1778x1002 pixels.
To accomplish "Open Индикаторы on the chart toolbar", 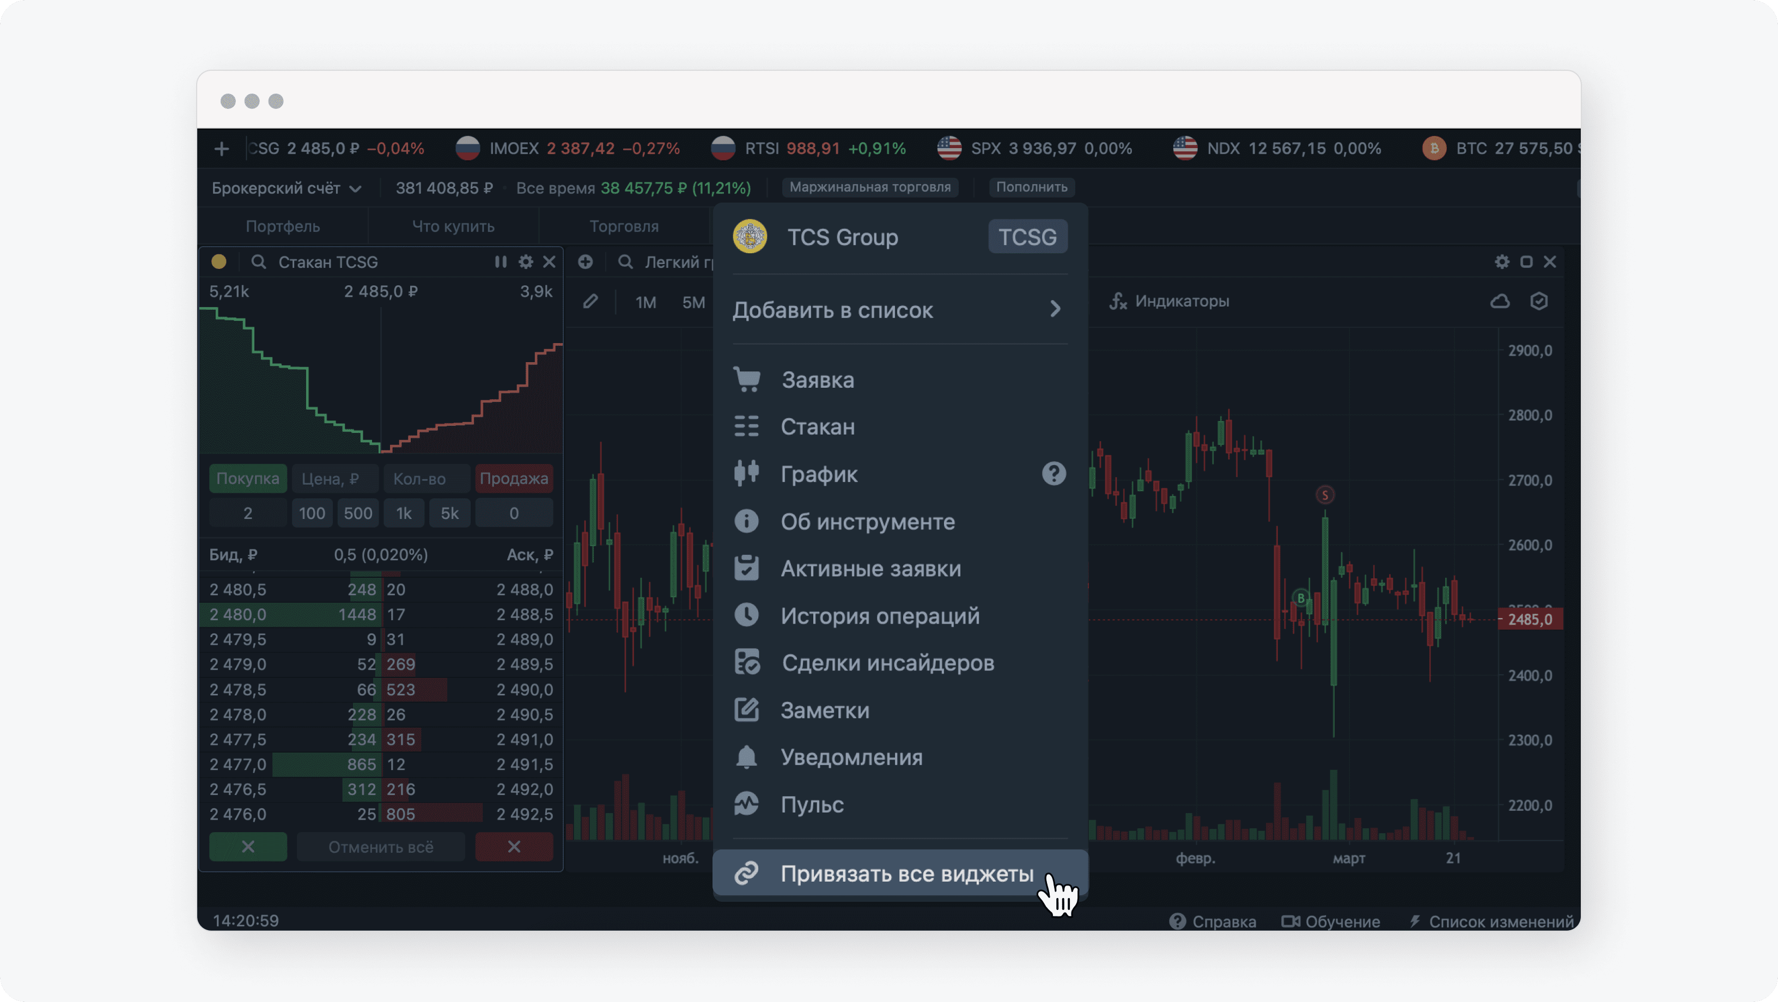I will pyautogui.click(x=1169, y=301).
